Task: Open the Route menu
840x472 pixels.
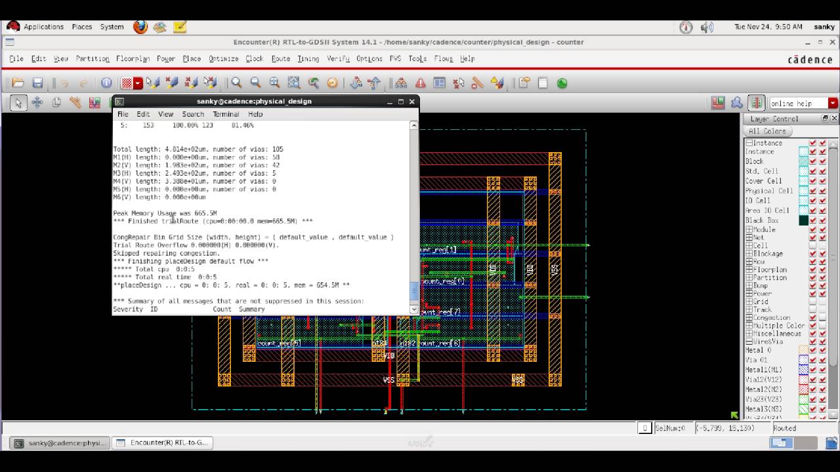Action: pos(281,58)
